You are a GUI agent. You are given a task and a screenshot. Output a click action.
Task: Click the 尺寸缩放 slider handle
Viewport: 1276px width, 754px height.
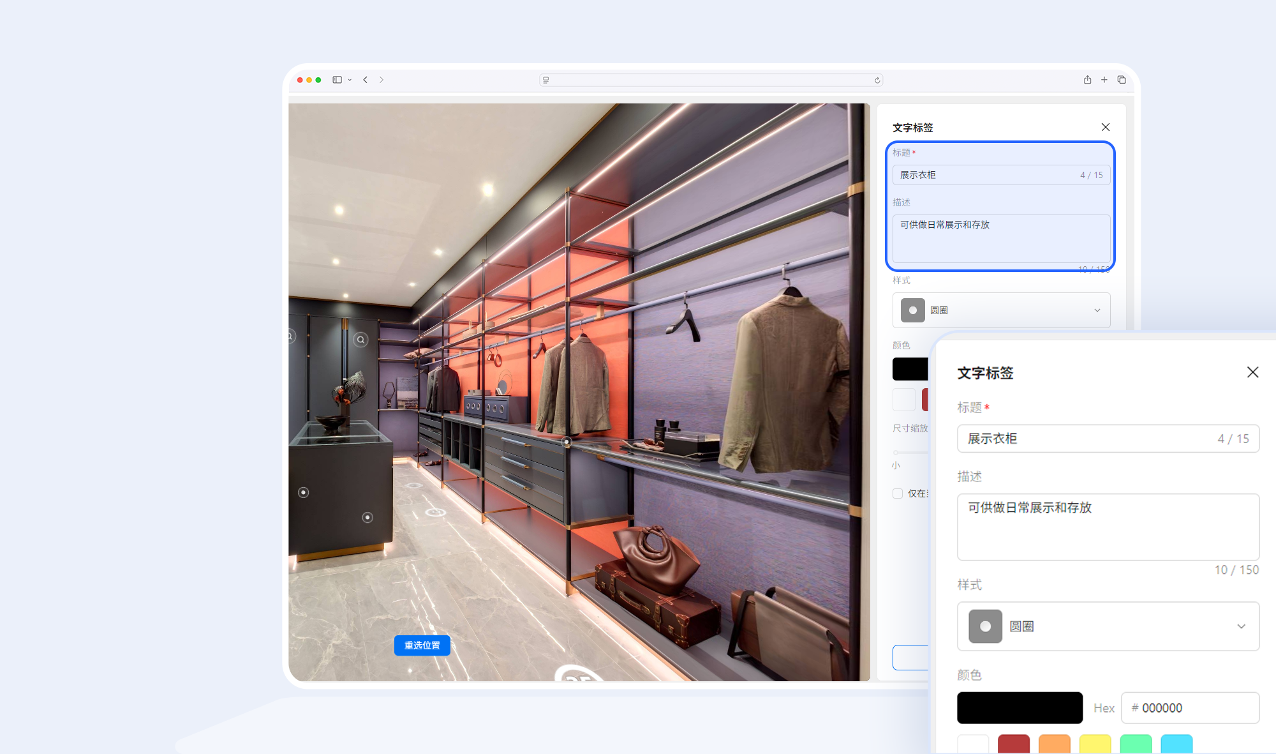pos(896,452)
